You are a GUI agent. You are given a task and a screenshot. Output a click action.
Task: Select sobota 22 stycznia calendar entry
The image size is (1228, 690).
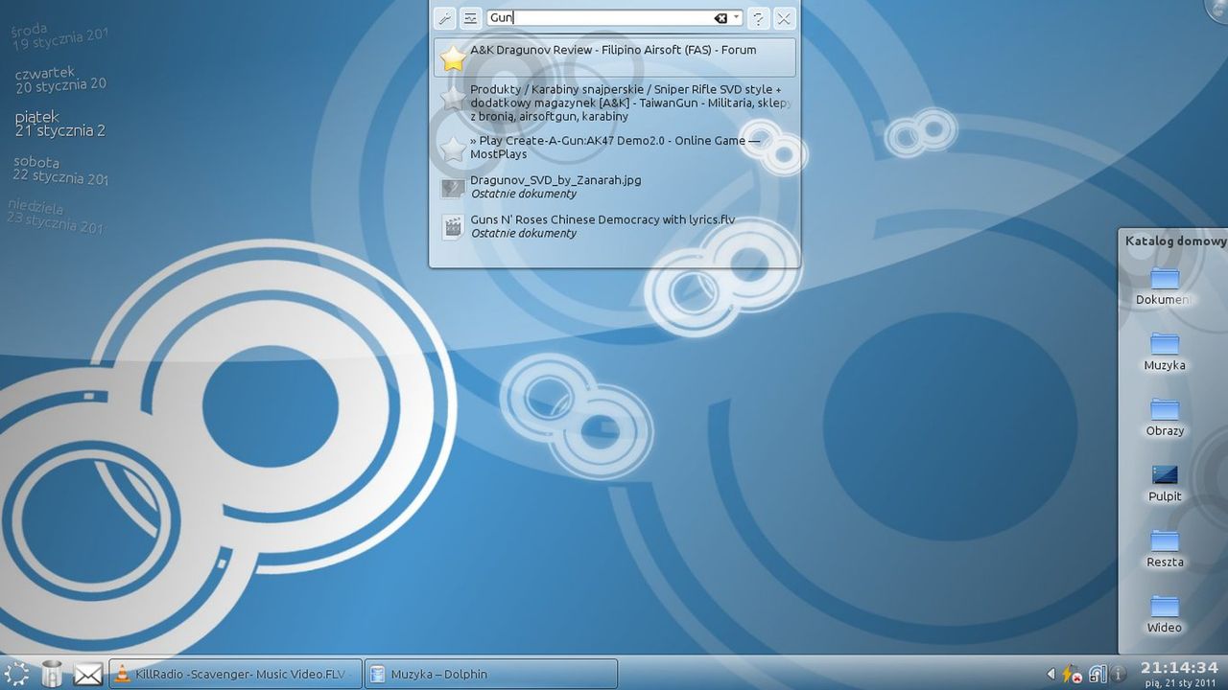click(x=60, y=171)
